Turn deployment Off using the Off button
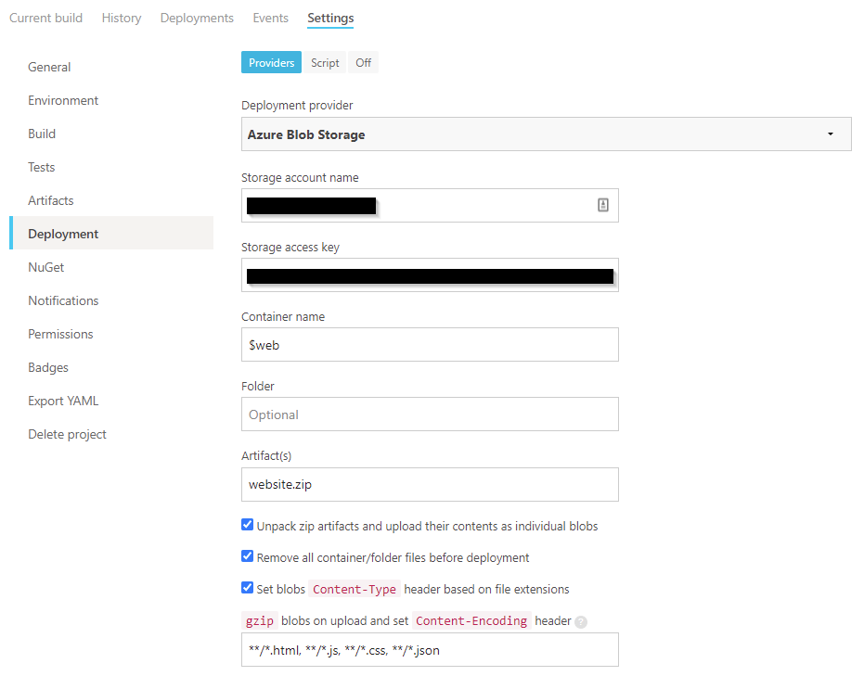Image resolution: width=864 pixels, height=676 pixels. (x=363, y=63)
